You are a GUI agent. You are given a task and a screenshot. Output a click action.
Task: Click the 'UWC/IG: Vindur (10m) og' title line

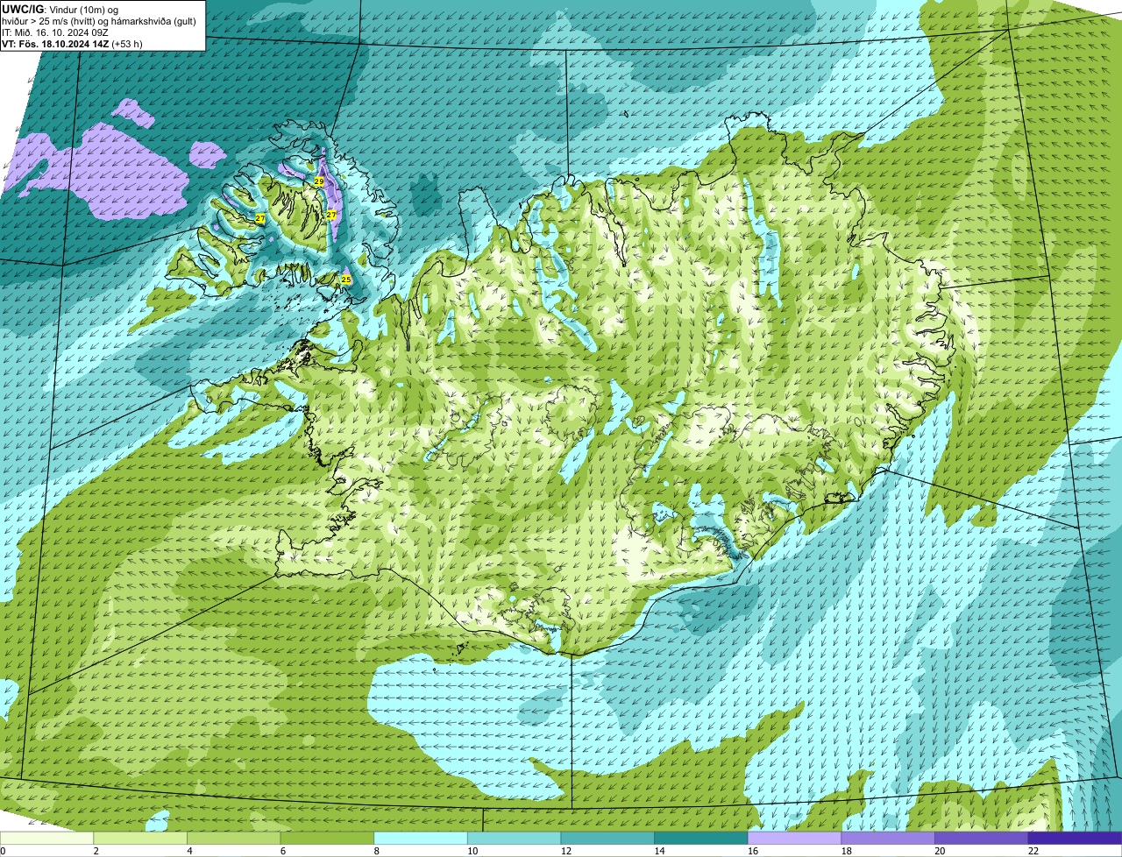point(60,9)
